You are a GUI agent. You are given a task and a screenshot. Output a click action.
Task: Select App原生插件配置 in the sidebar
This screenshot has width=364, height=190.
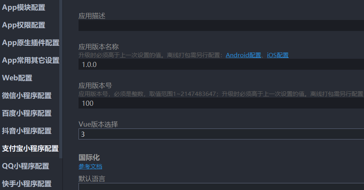tap(31, 43)
